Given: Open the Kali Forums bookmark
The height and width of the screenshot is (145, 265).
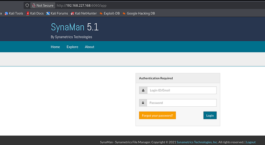Looking at the screenshot, I should (57, 13).
